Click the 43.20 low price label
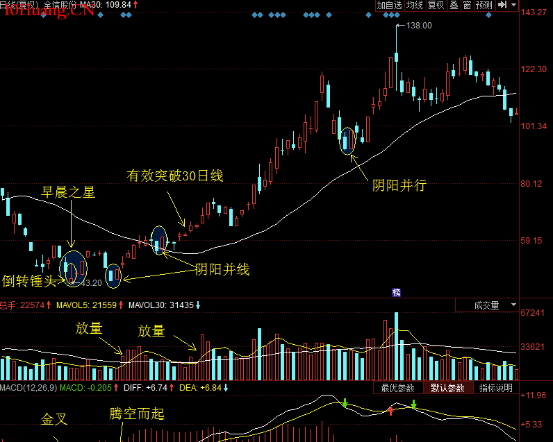This screenshot has width=553, height=442. [90, 282]
